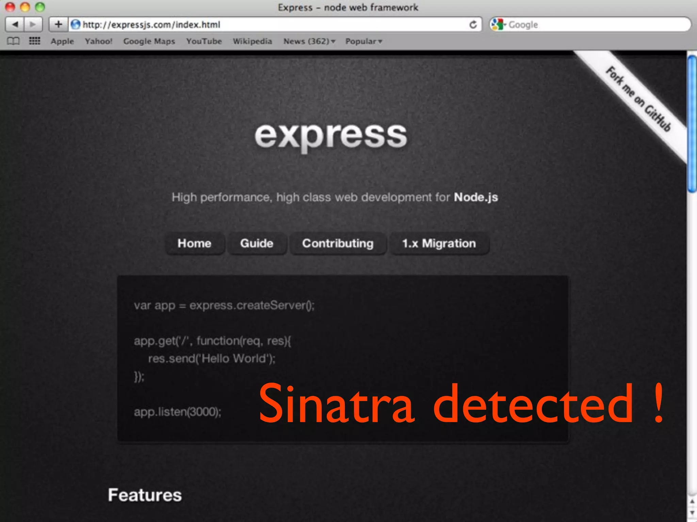The image size is (697, 522).
Task: Go back with the browser back arrow
Action: coord(14,24)
